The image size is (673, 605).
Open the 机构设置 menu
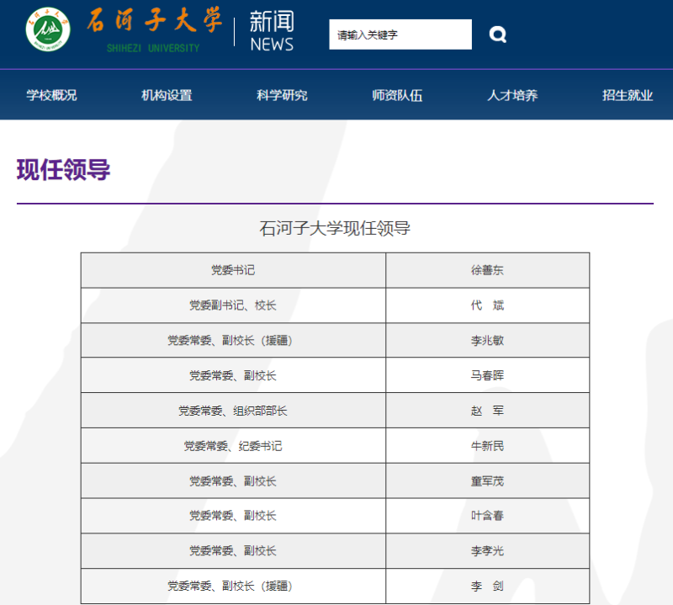(167, 95)
